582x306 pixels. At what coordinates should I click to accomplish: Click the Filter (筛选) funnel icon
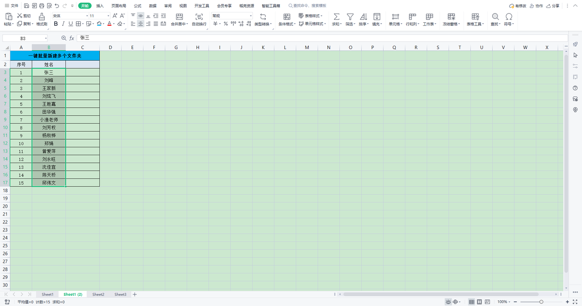(x=350, y=16)
